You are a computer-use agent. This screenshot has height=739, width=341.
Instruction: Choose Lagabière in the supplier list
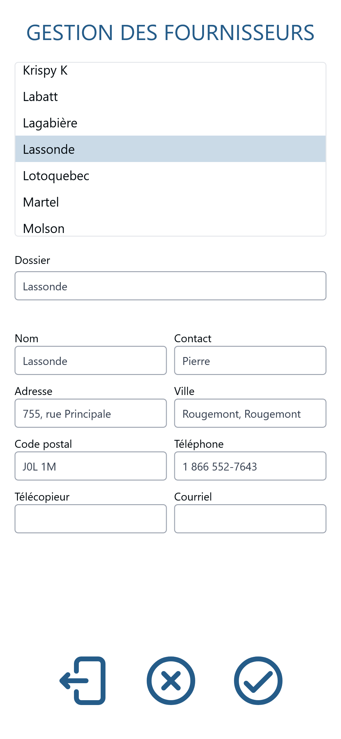170,123
